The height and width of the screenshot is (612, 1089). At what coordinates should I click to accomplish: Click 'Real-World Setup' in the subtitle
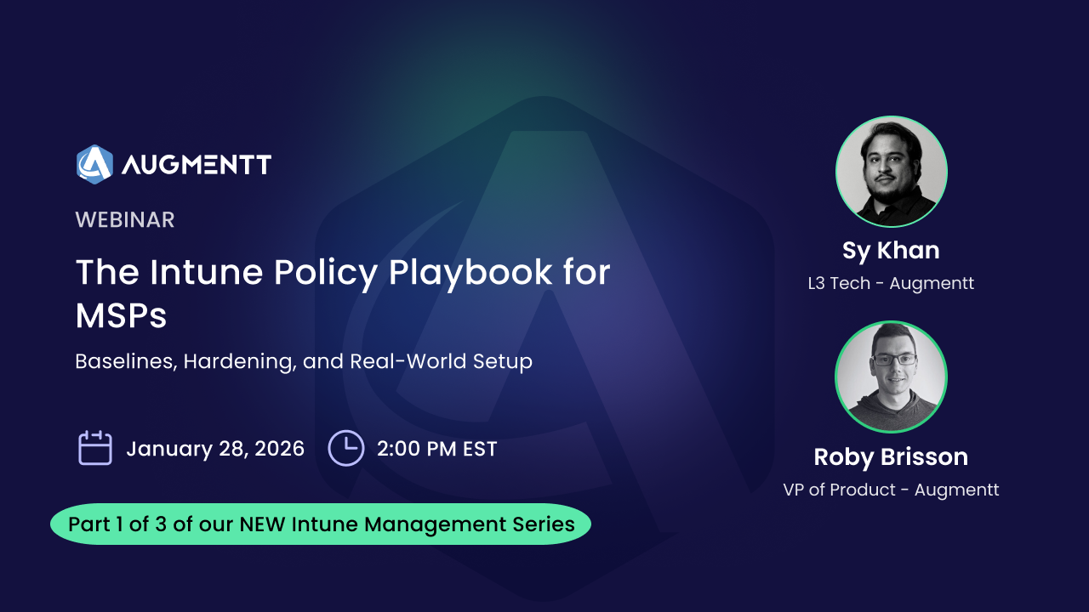coord(441,361)
